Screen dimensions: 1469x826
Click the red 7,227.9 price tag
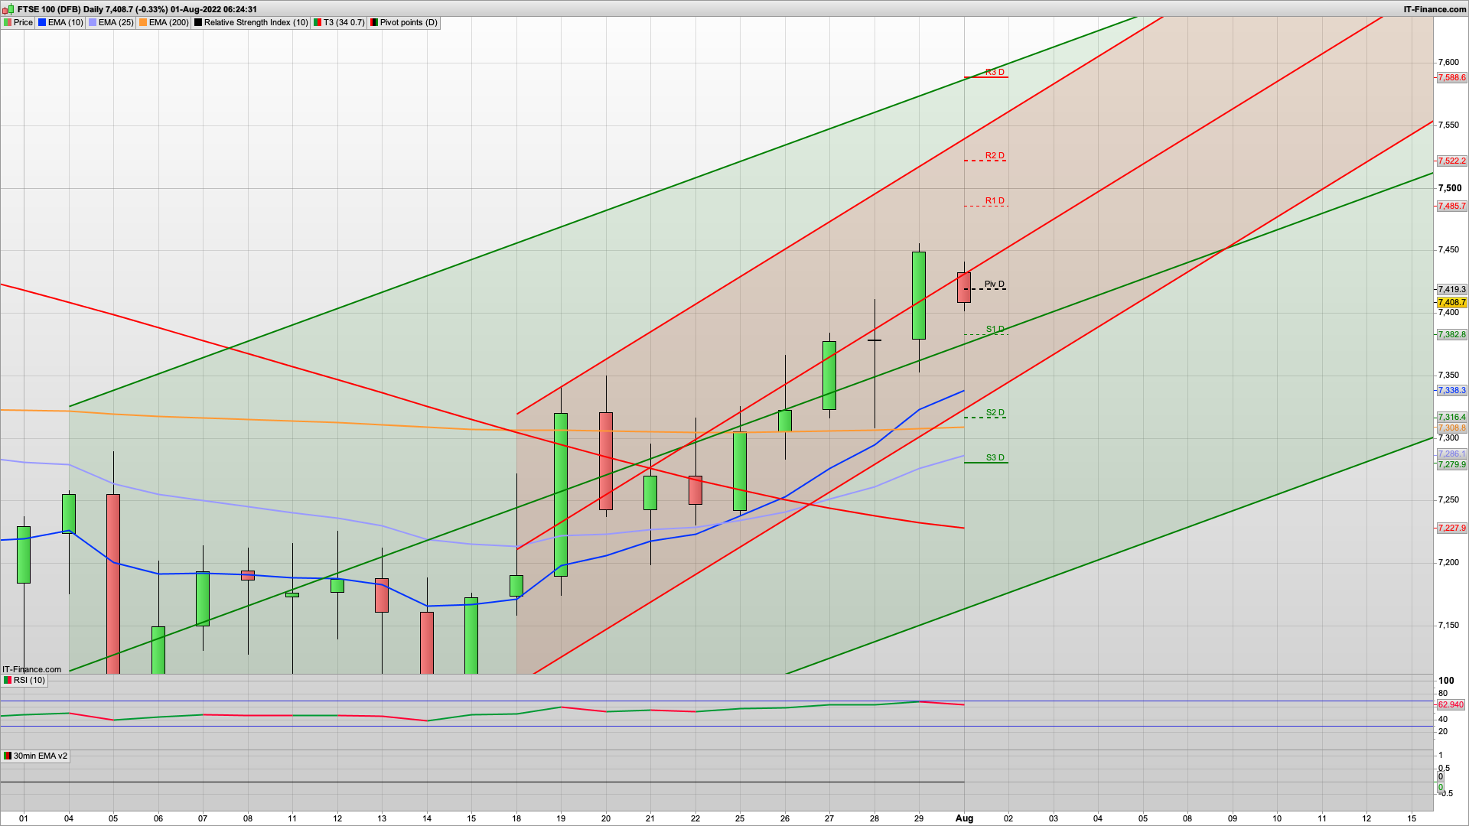point(1451,528)
